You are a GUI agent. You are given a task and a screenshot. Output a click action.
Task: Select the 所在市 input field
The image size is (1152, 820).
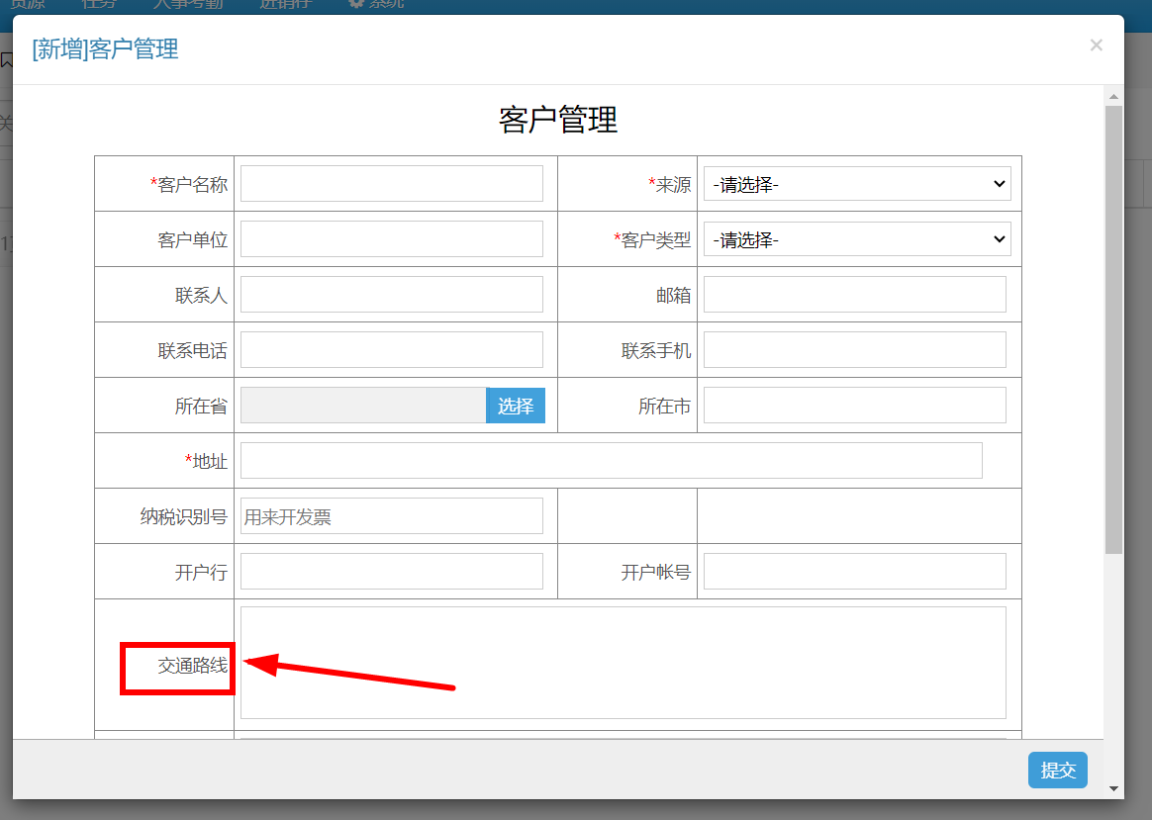coord(854,406)
